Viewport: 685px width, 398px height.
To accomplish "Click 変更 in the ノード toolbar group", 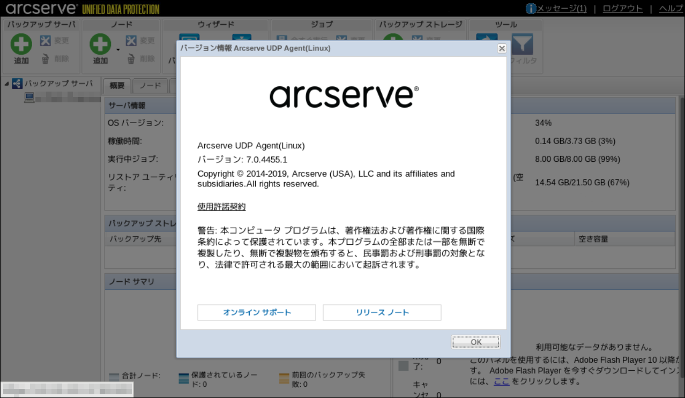I will point(140,41).
